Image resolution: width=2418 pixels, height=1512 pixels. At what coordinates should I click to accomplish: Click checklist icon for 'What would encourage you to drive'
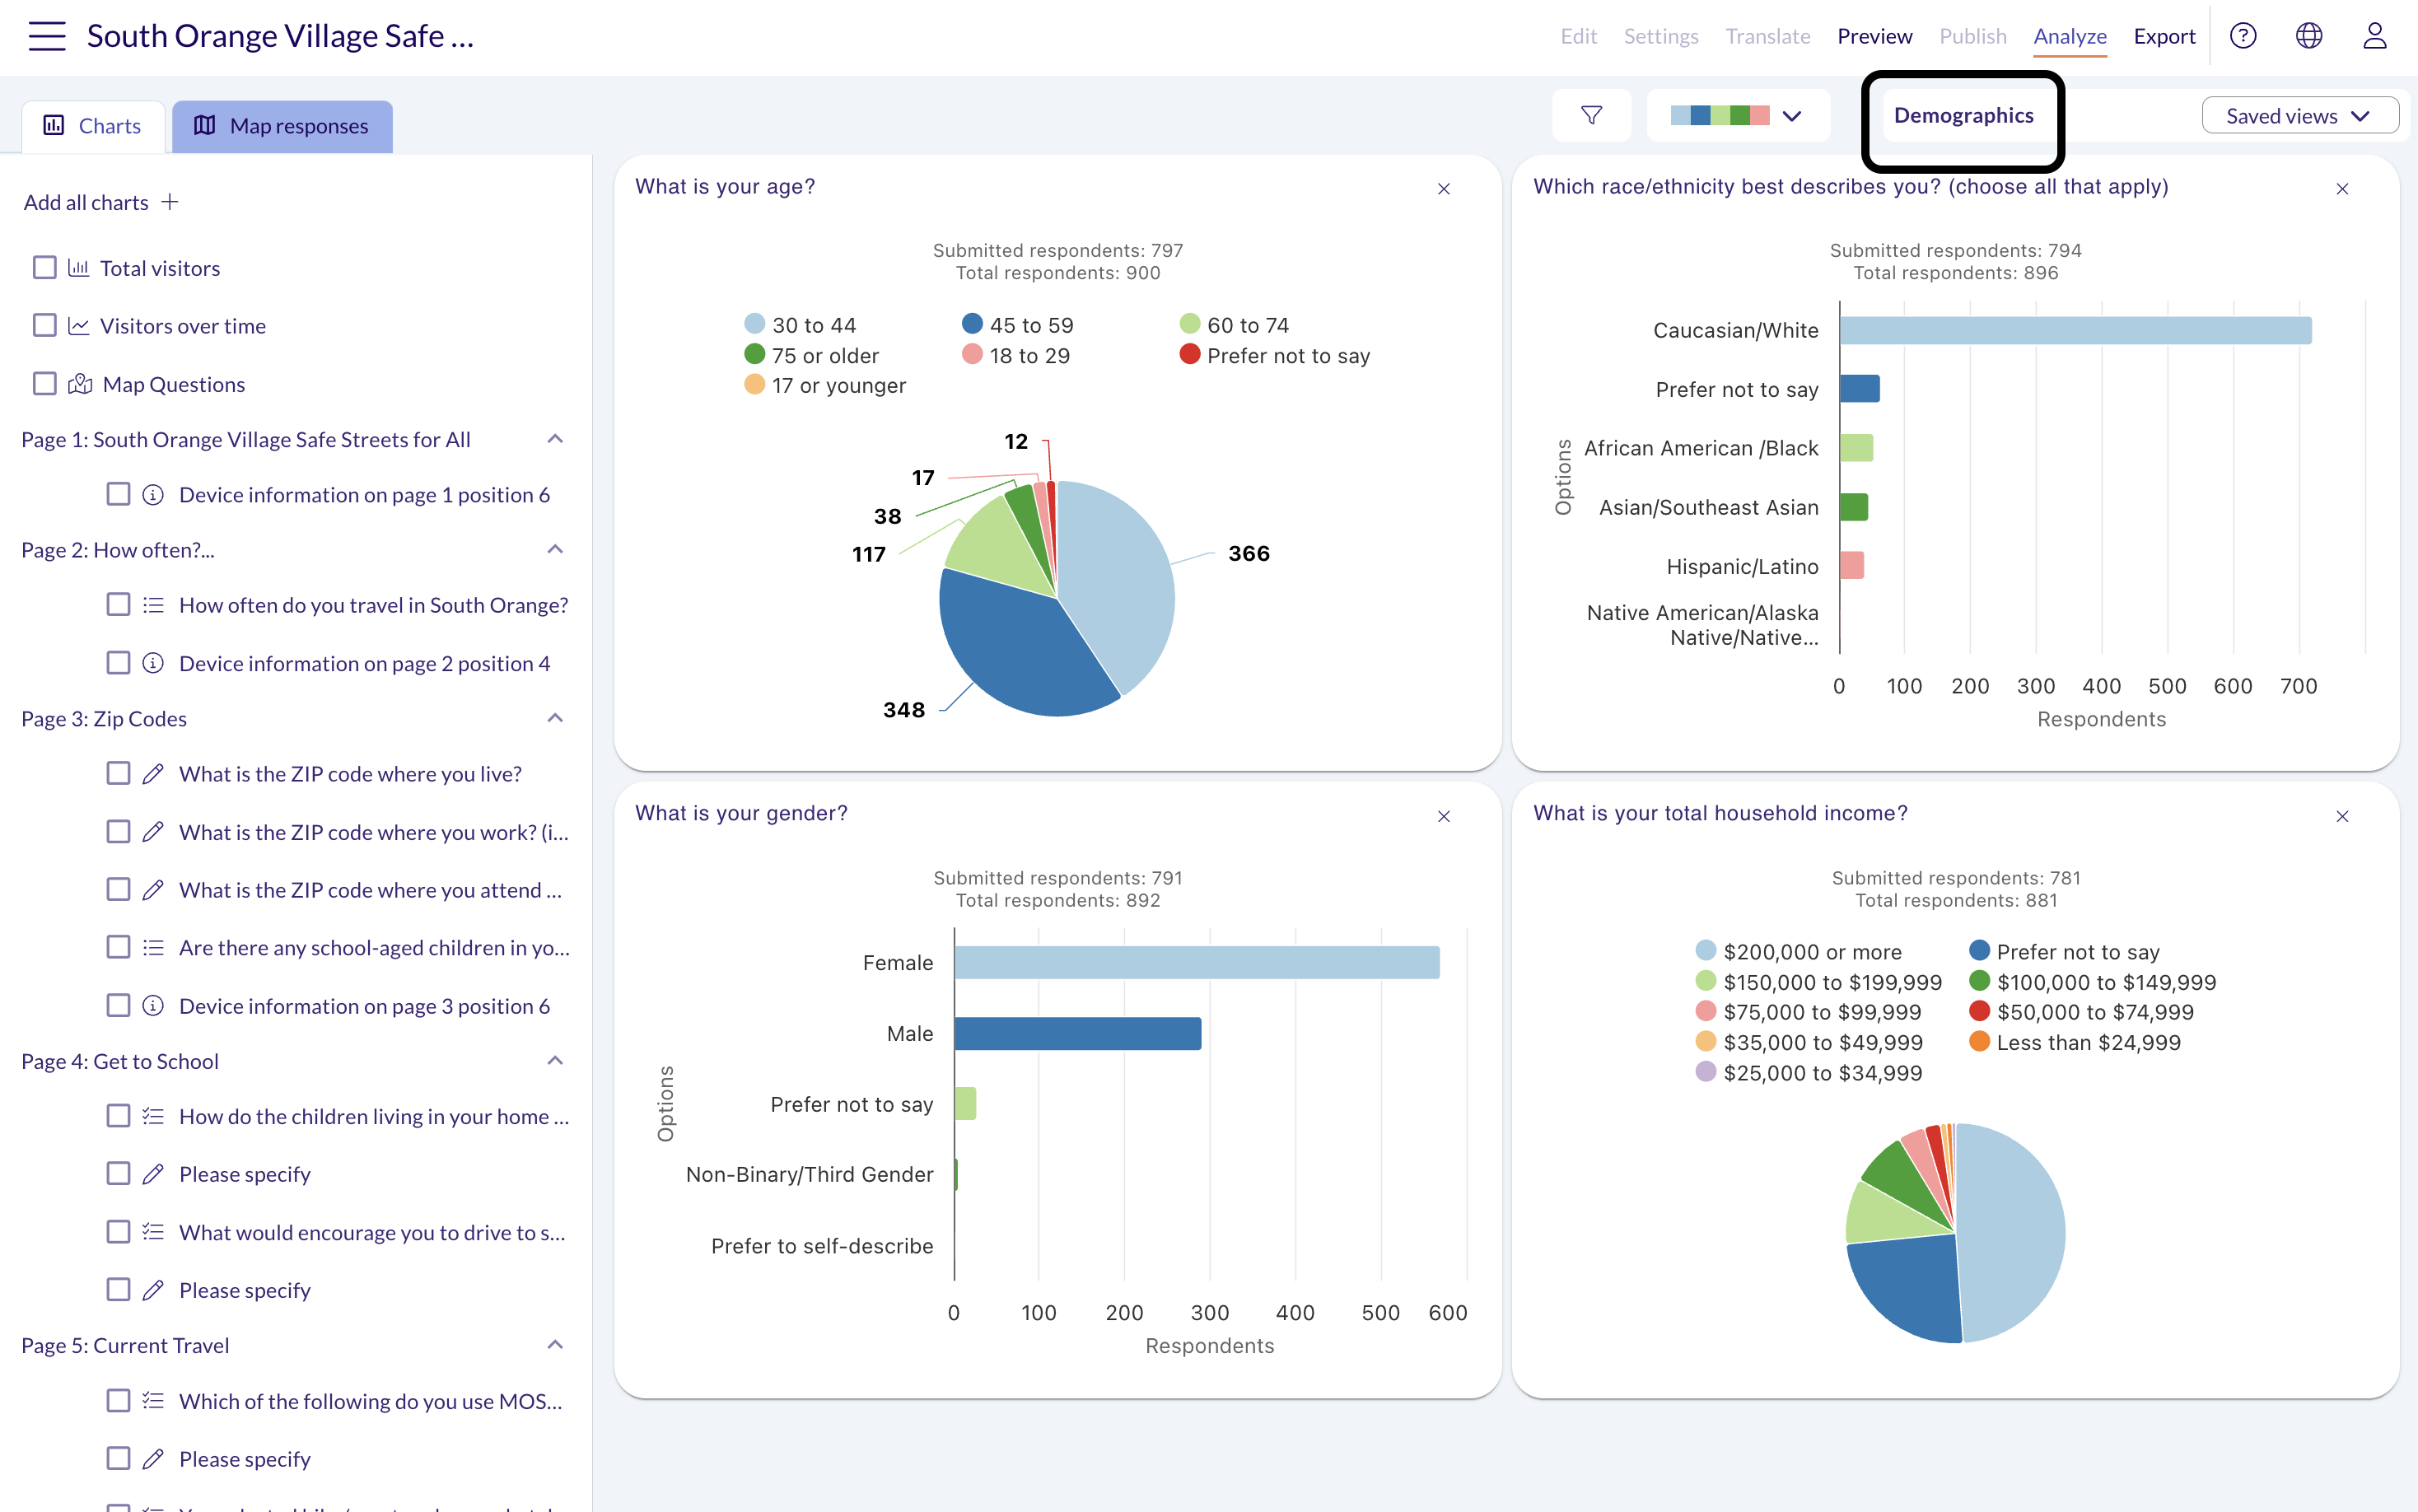(x=153, y=1232)
